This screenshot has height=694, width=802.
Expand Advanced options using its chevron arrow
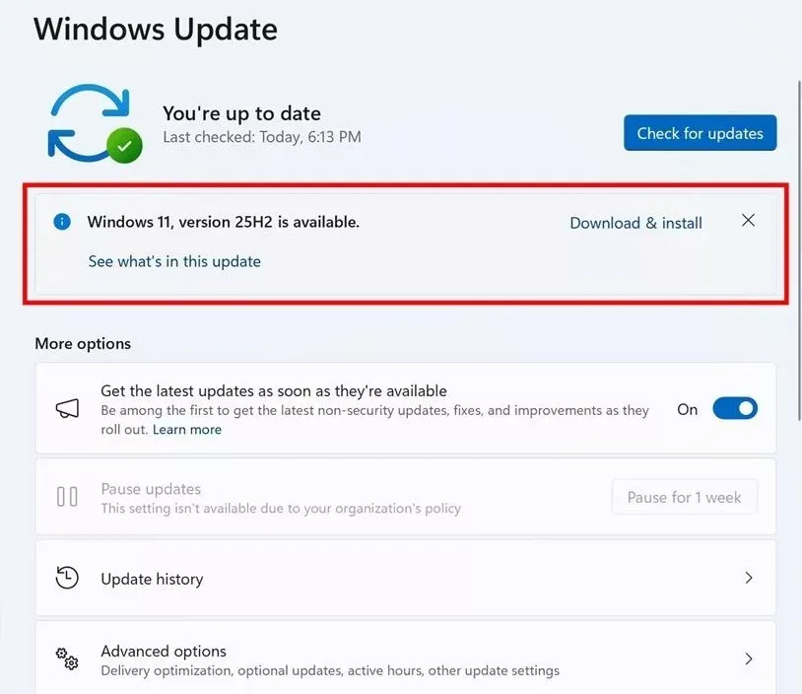(x=749, y=659)
